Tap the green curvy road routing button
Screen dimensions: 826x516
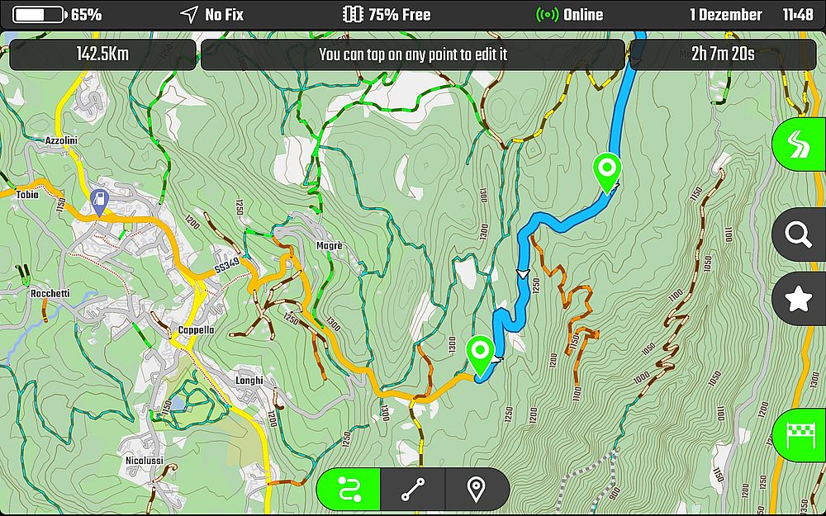coord(799,144)
